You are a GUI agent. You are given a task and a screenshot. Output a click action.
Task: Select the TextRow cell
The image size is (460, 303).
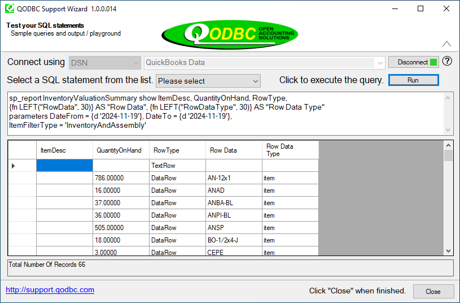click(177, 166)
